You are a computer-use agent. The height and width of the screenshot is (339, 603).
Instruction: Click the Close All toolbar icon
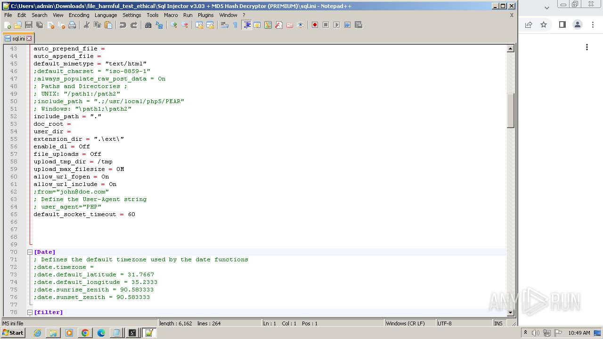pos(61,25)
